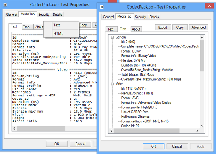Click Cancel in the front window
Viewport: 216px width, 154px height.
point(177,146)
